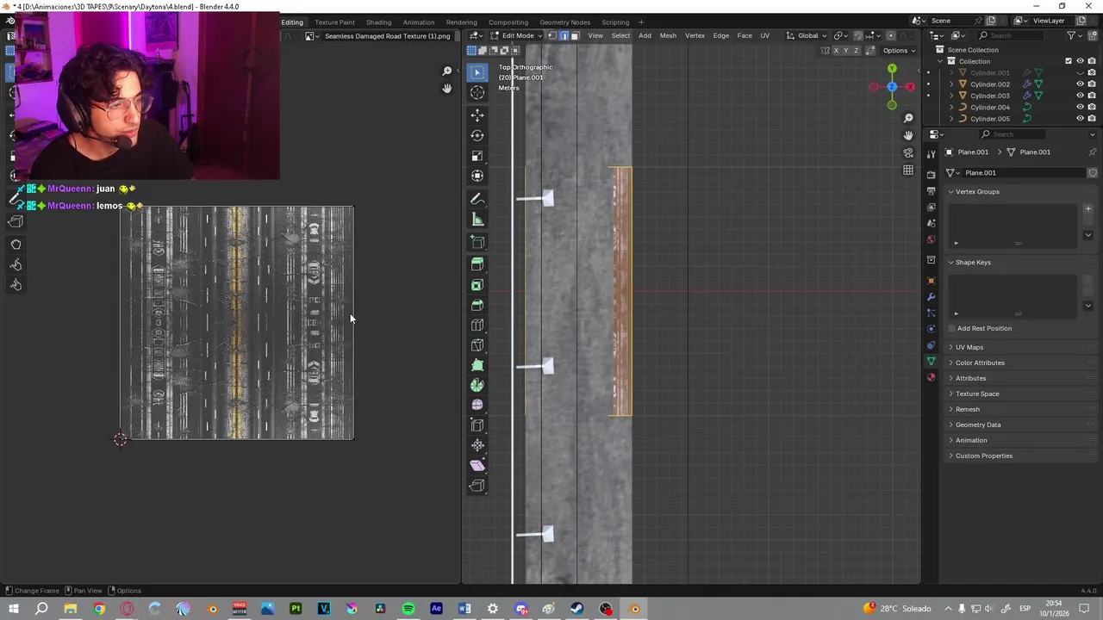
Task: Activate the Rotate tool
Action: coord(477,136)
